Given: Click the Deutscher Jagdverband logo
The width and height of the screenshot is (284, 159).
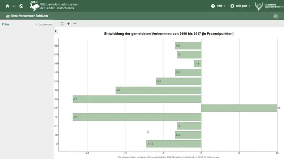Looking at the screenshot, I should coord(269,6).
